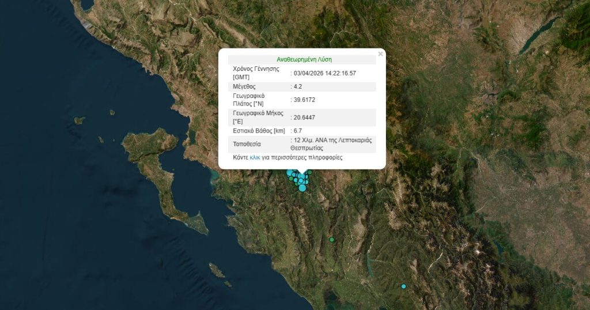
Task: Click the origin time value 03/04/2026 14:22:16.57
Action: tap(324, 73)
